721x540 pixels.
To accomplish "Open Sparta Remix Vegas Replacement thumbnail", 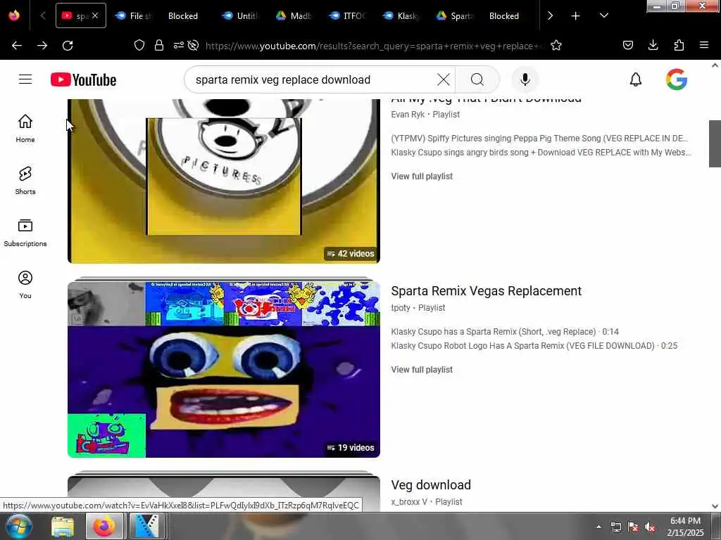I will pyautogui.click(x=223, y=369).
